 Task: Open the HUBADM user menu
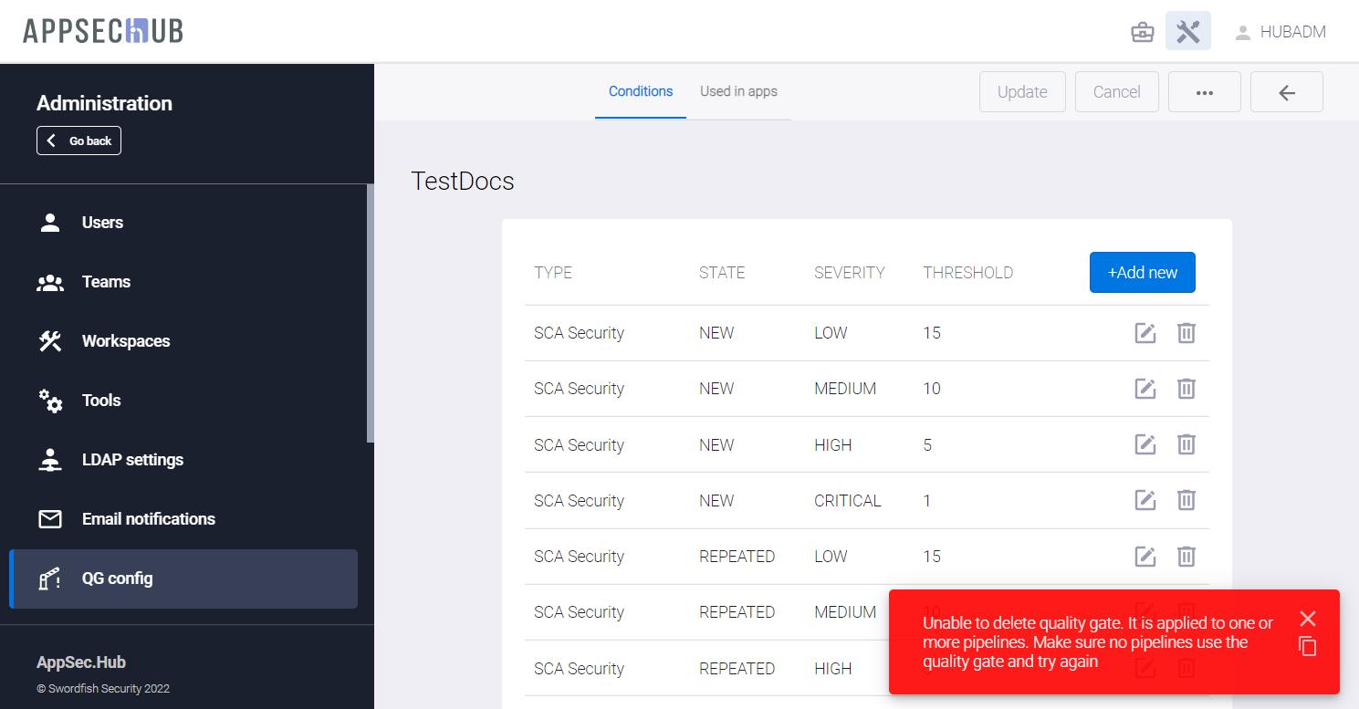(1280, 33)
